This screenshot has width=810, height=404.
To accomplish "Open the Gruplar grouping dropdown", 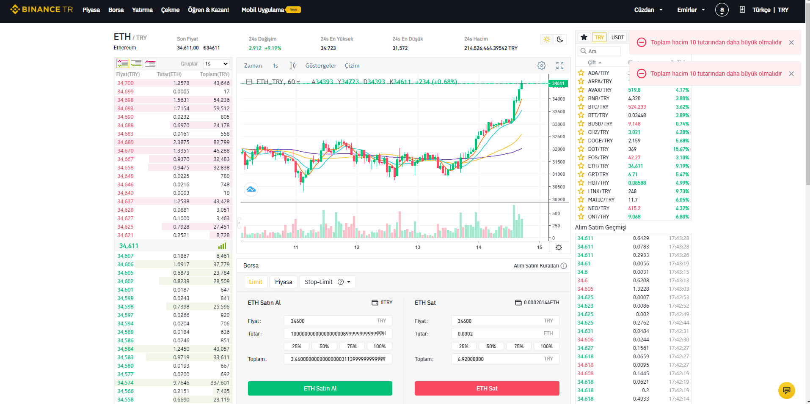I will point(216,64).
